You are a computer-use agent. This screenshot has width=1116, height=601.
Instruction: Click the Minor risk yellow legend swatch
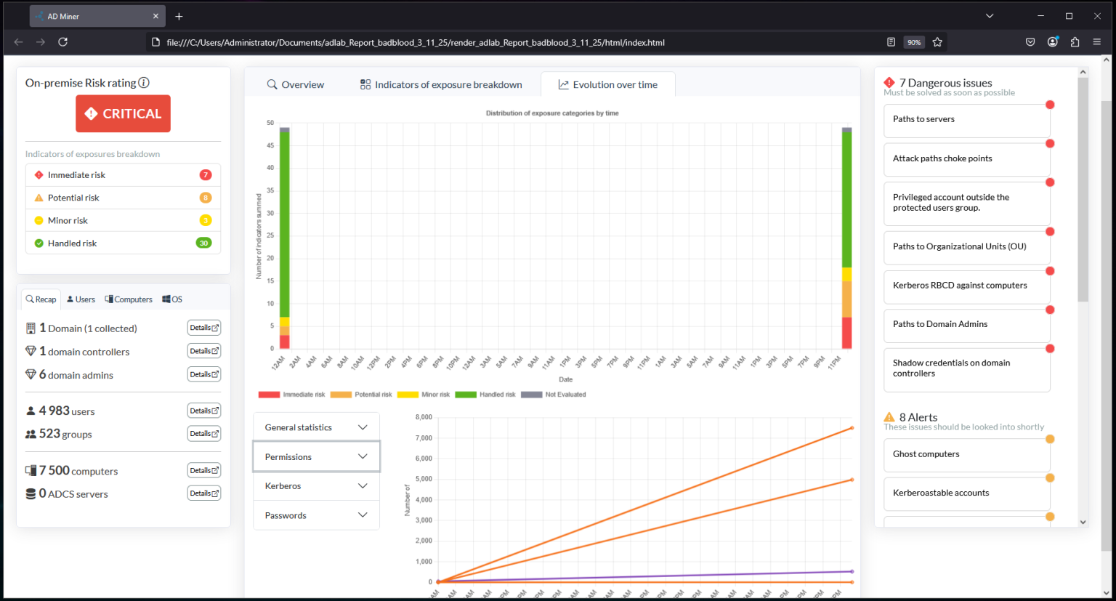[x=408, y=395]
